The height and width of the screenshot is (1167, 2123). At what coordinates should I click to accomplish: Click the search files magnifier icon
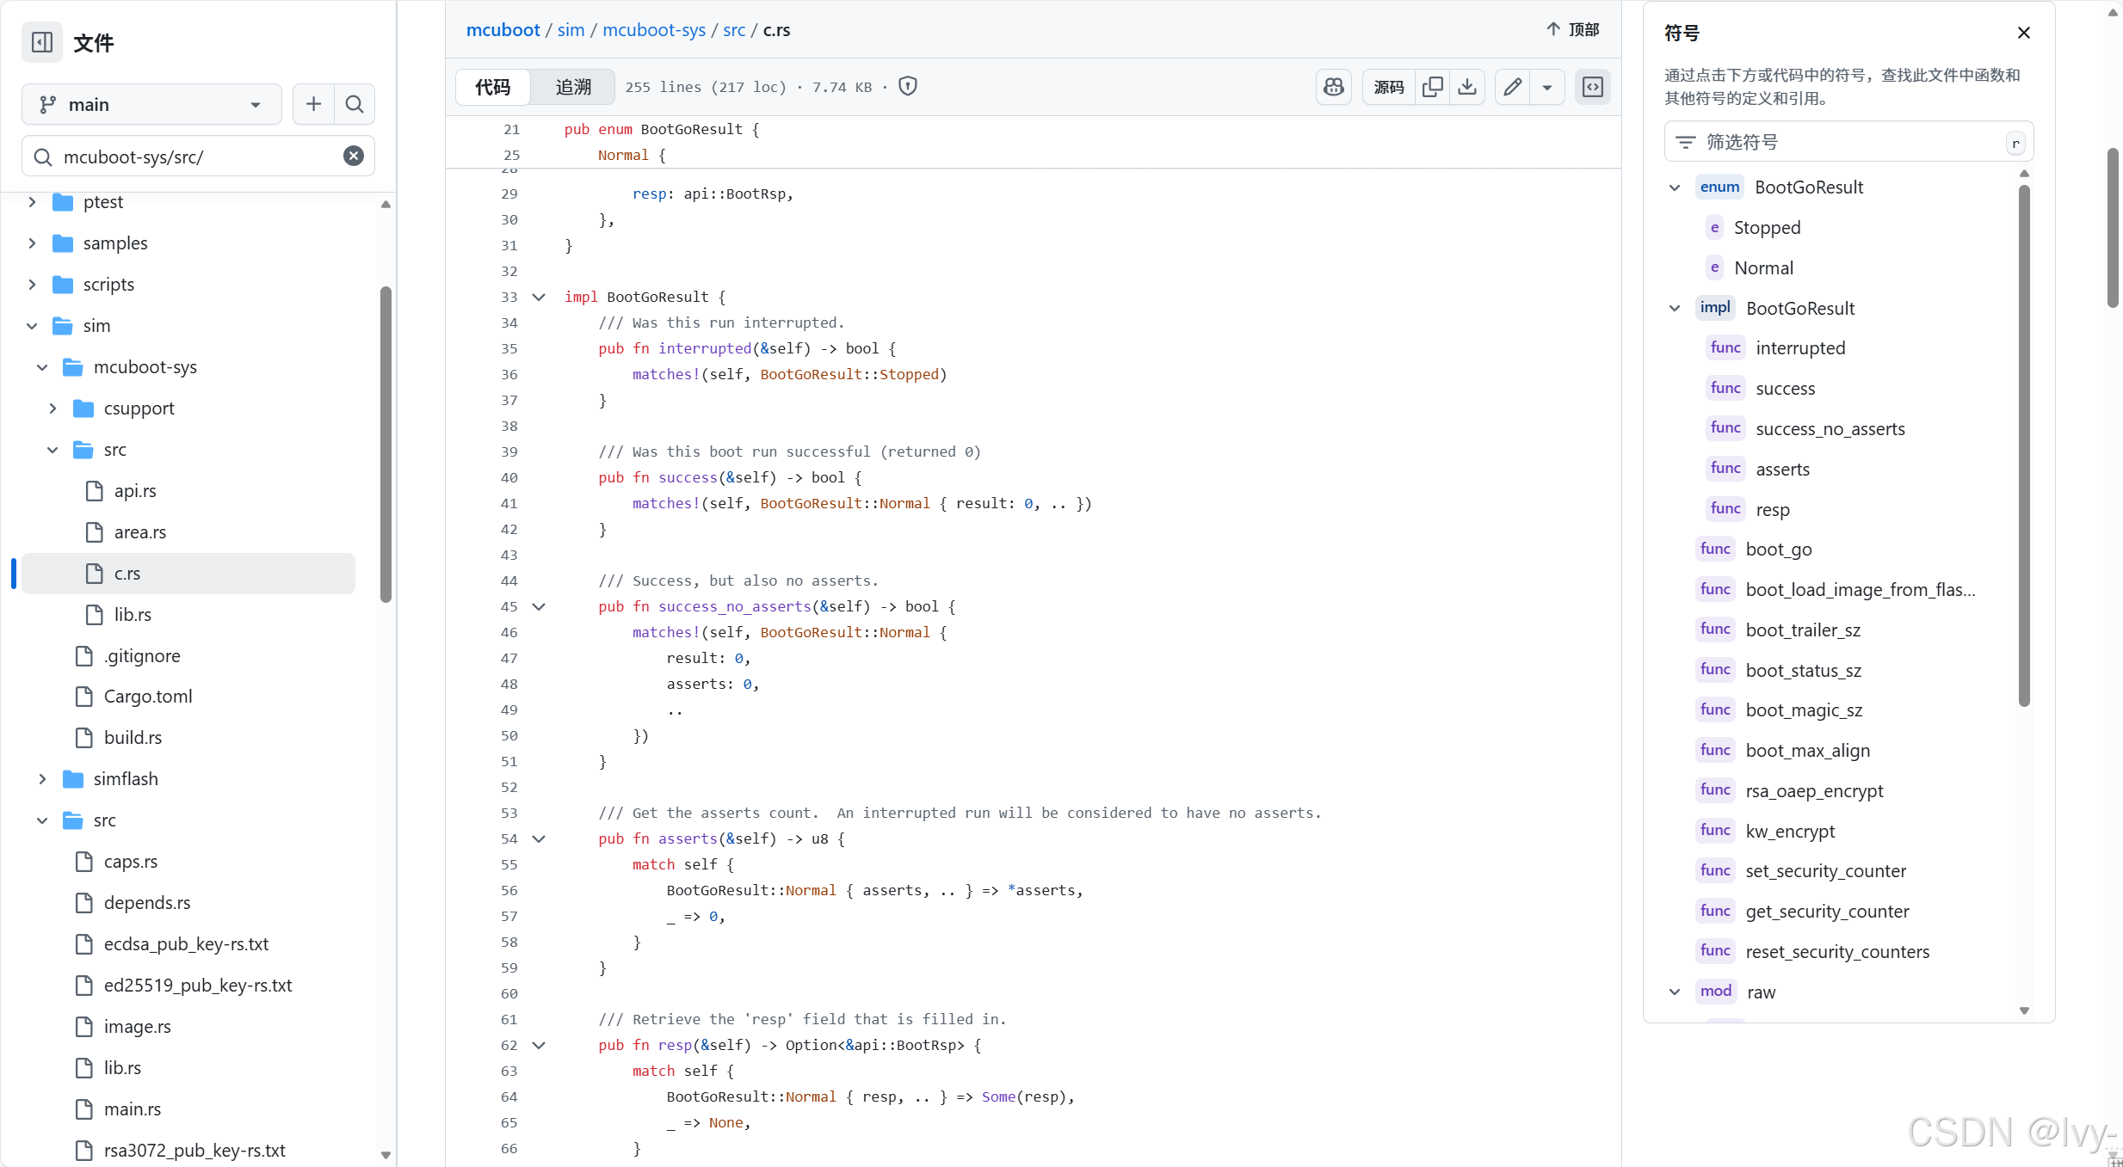pos(355,104)
